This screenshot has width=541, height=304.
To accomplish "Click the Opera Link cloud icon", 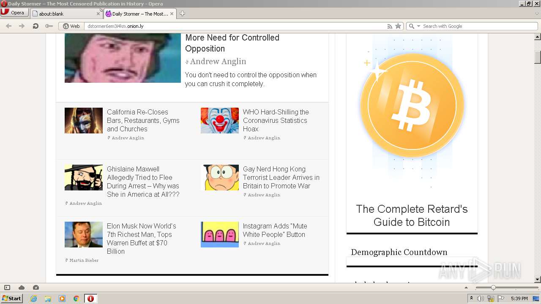I will (22, 288).
